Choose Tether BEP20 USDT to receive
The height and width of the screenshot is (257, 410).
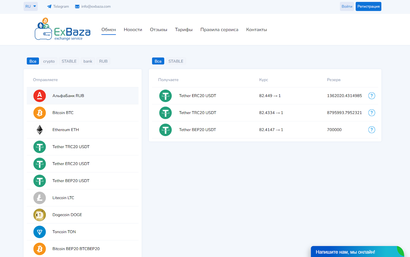[265, 130]
